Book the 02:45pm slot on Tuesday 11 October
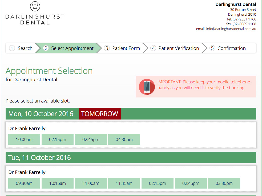Screen dimensions: 262x196 (191, 183)
